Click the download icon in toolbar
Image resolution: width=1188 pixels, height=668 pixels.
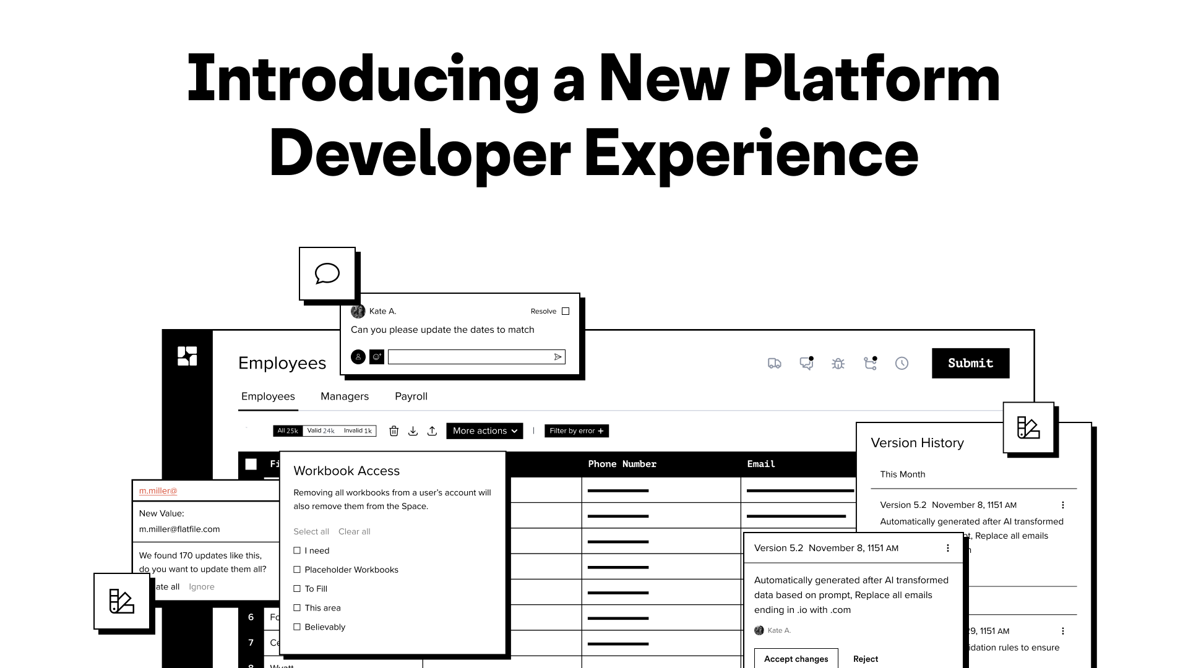[413, 431]
